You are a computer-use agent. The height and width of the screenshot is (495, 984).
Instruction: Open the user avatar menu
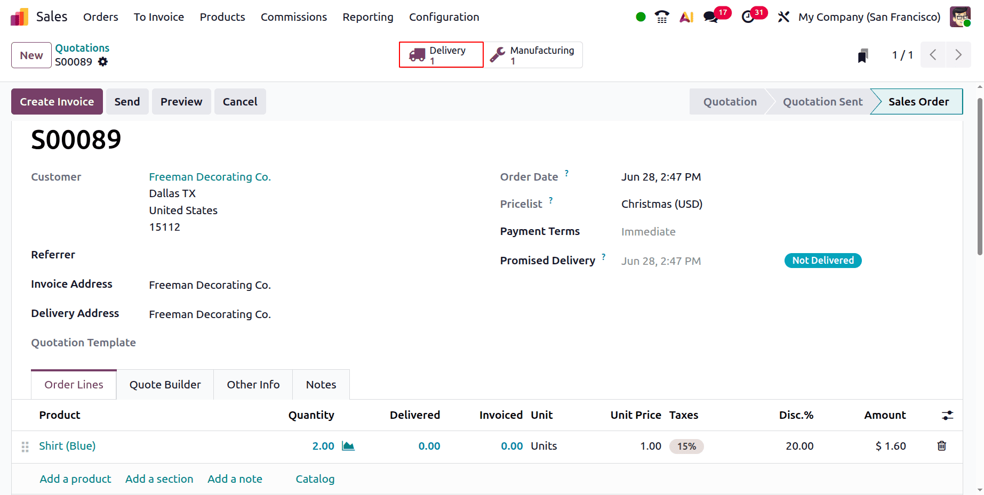click(960, 17)
